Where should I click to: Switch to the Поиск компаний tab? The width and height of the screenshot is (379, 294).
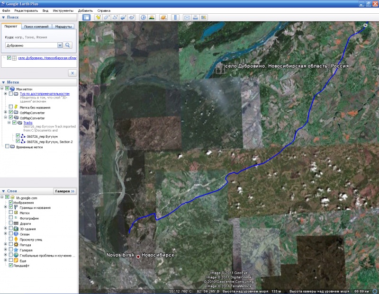(36, 27)
